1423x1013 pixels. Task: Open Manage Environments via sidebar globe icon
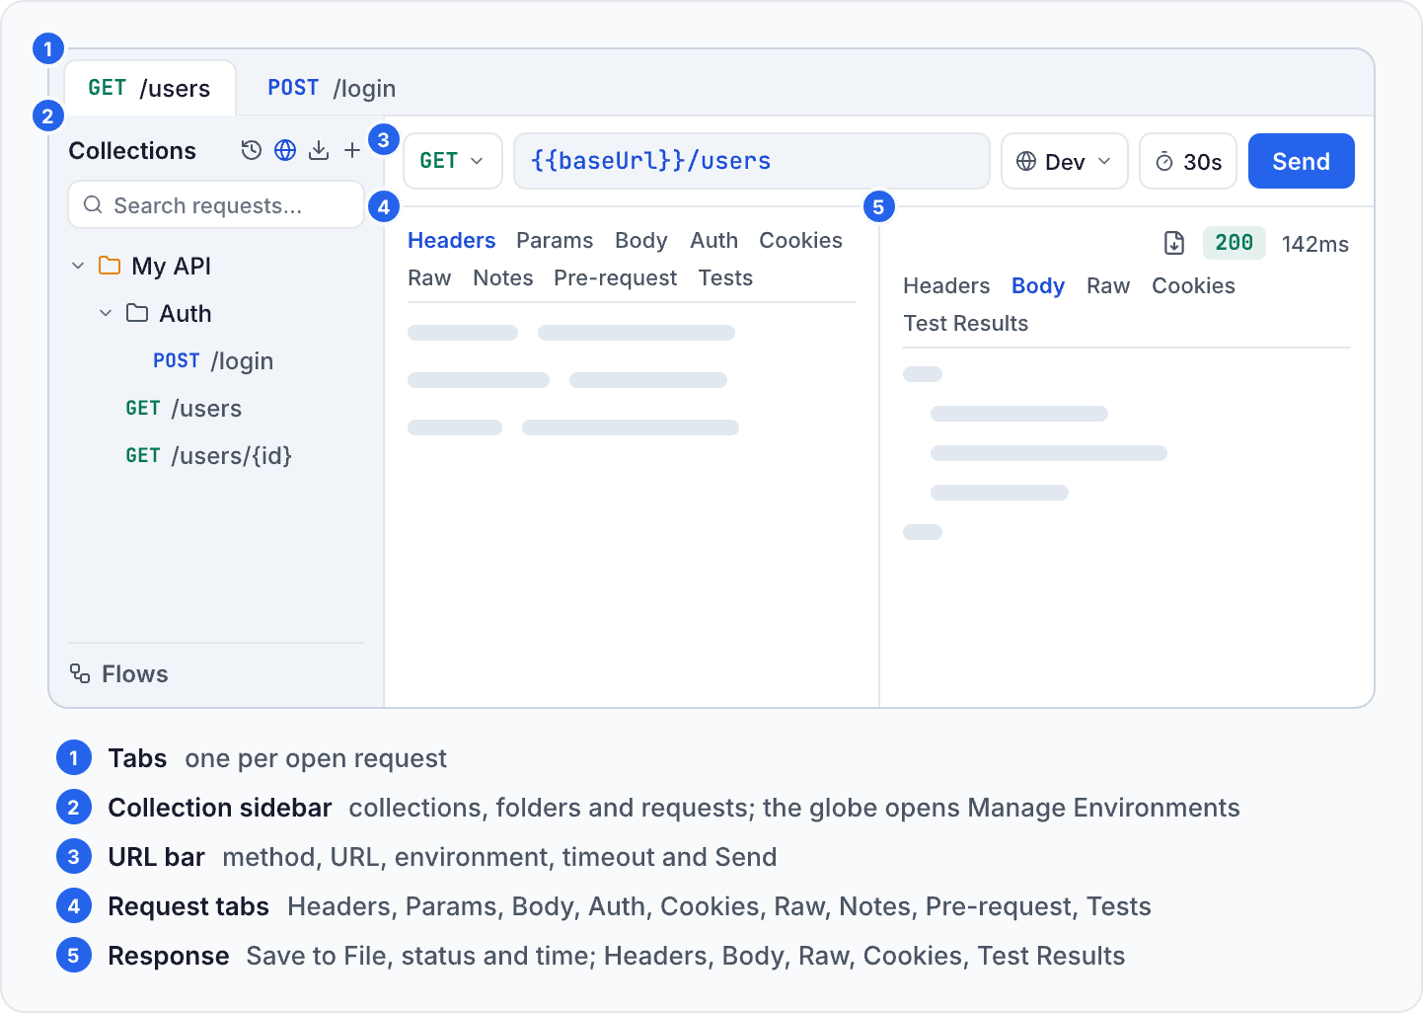[285, 150]
